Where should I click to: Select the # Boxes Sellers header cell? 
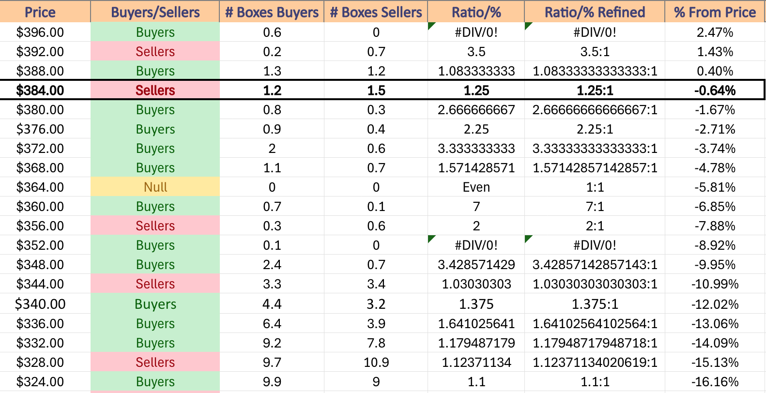click(376, 12)
